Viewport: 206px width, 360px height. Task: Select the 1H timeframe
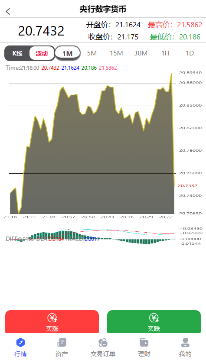point(165,53)
